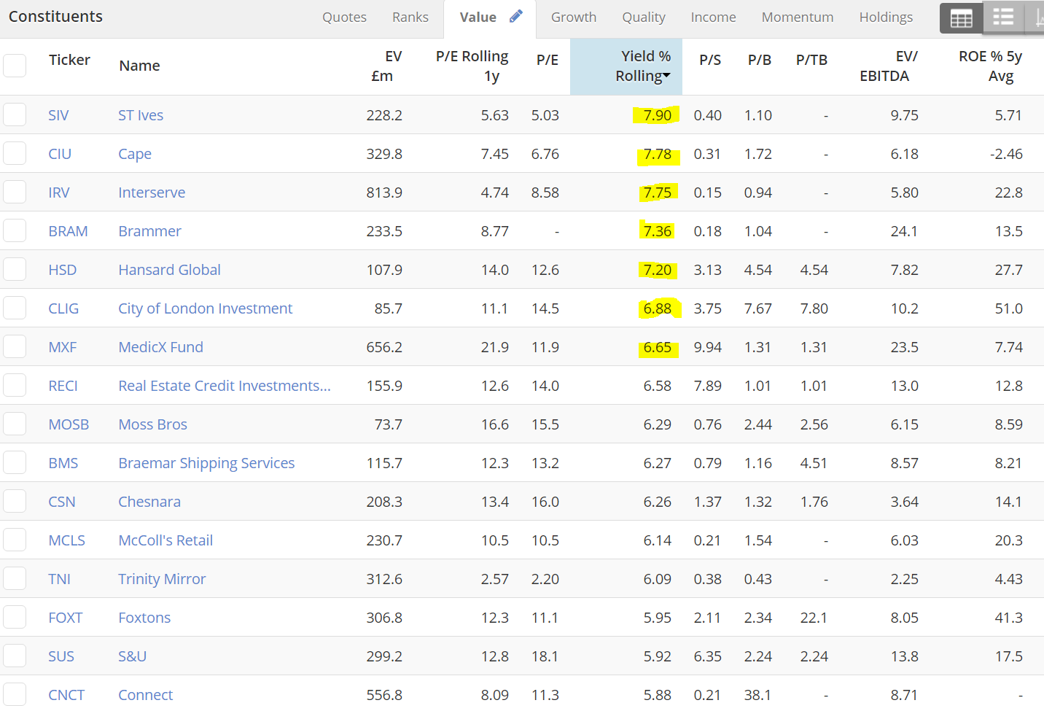Open the Brammer company link
This screenshot has height=711, width=1044.
point(149,231)
